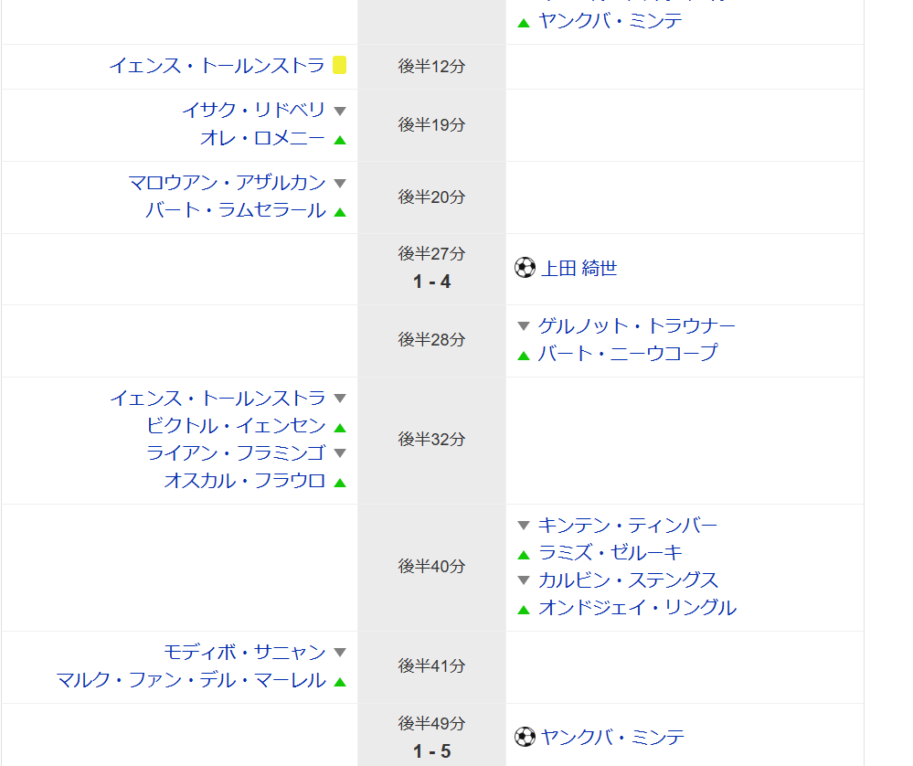Open カルビン・ステングス player link
The height and width of the screenshot is (766, 913).
(628, 580)
